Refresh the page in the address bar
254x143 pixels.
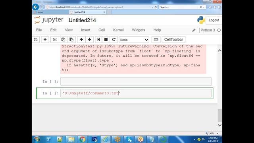(x=156, y=7)
